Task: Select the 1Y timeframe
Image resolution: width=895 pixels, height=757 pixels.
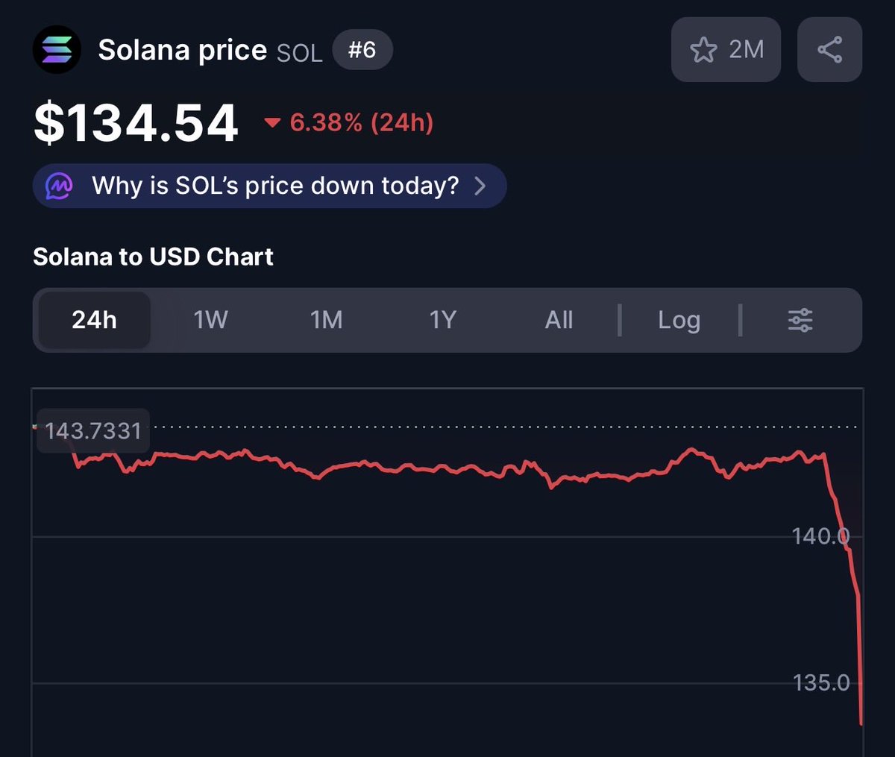Action: point(442,320)
